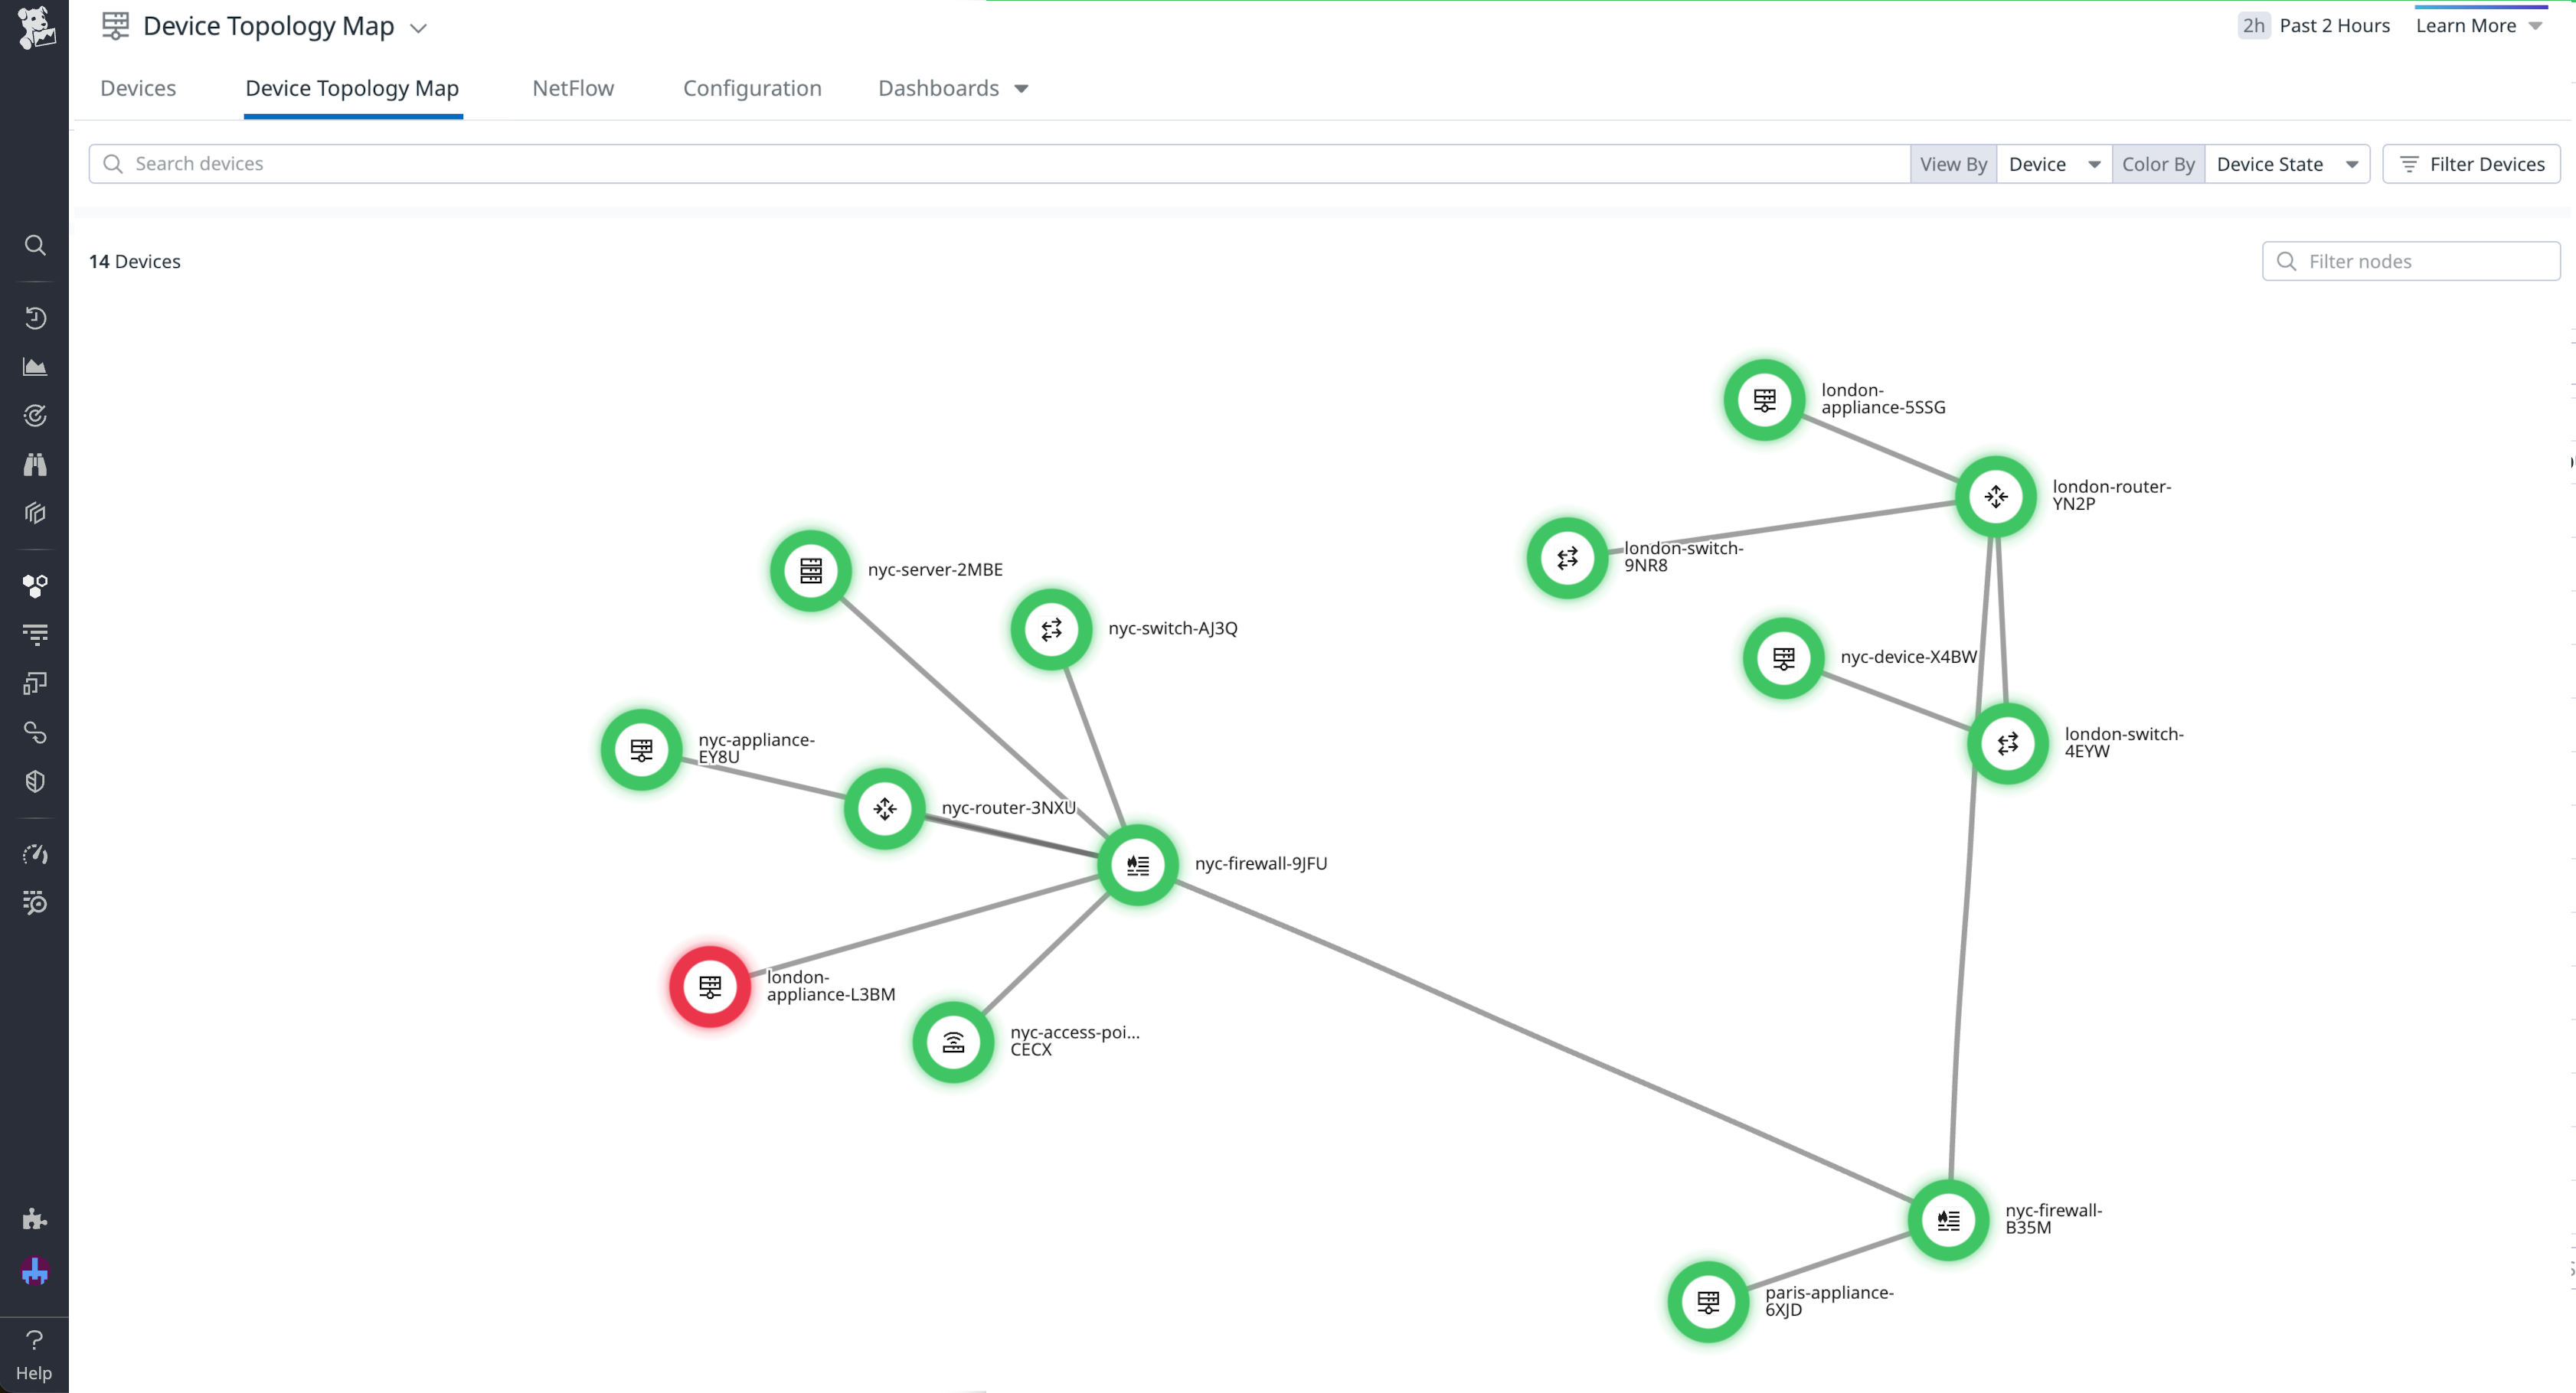
Task: Open the service map hexagons icon
Action: click(35, 586)
